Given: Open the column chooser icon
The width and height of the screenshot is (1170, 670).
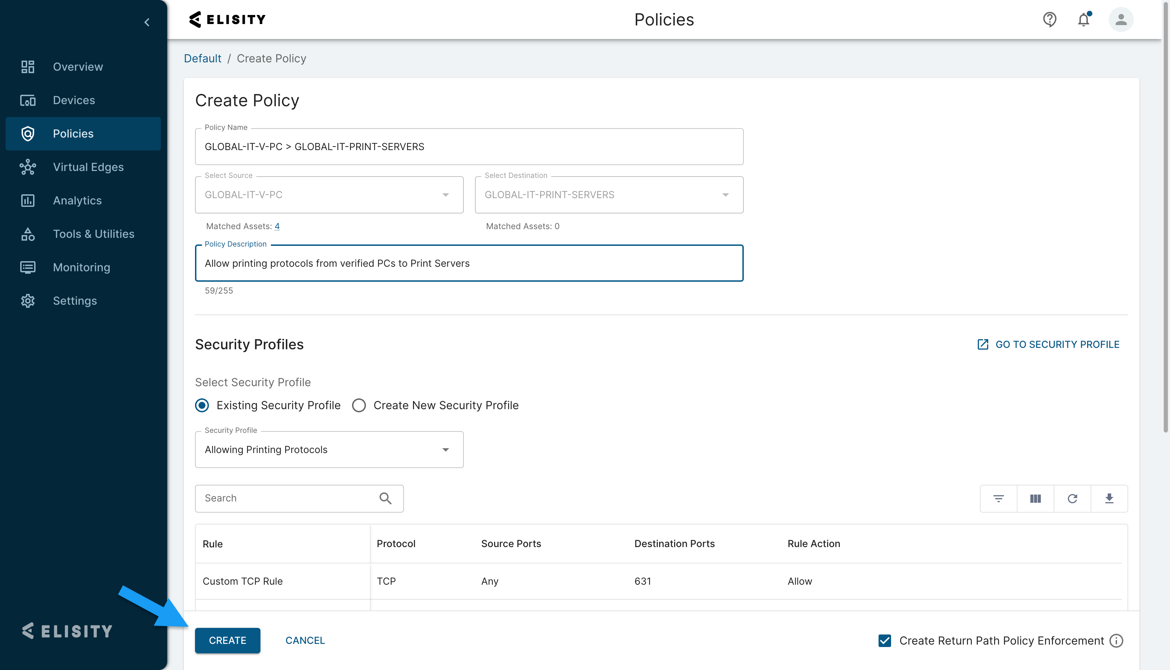Looking at the screenshot, I should (x=1035, y=498).
